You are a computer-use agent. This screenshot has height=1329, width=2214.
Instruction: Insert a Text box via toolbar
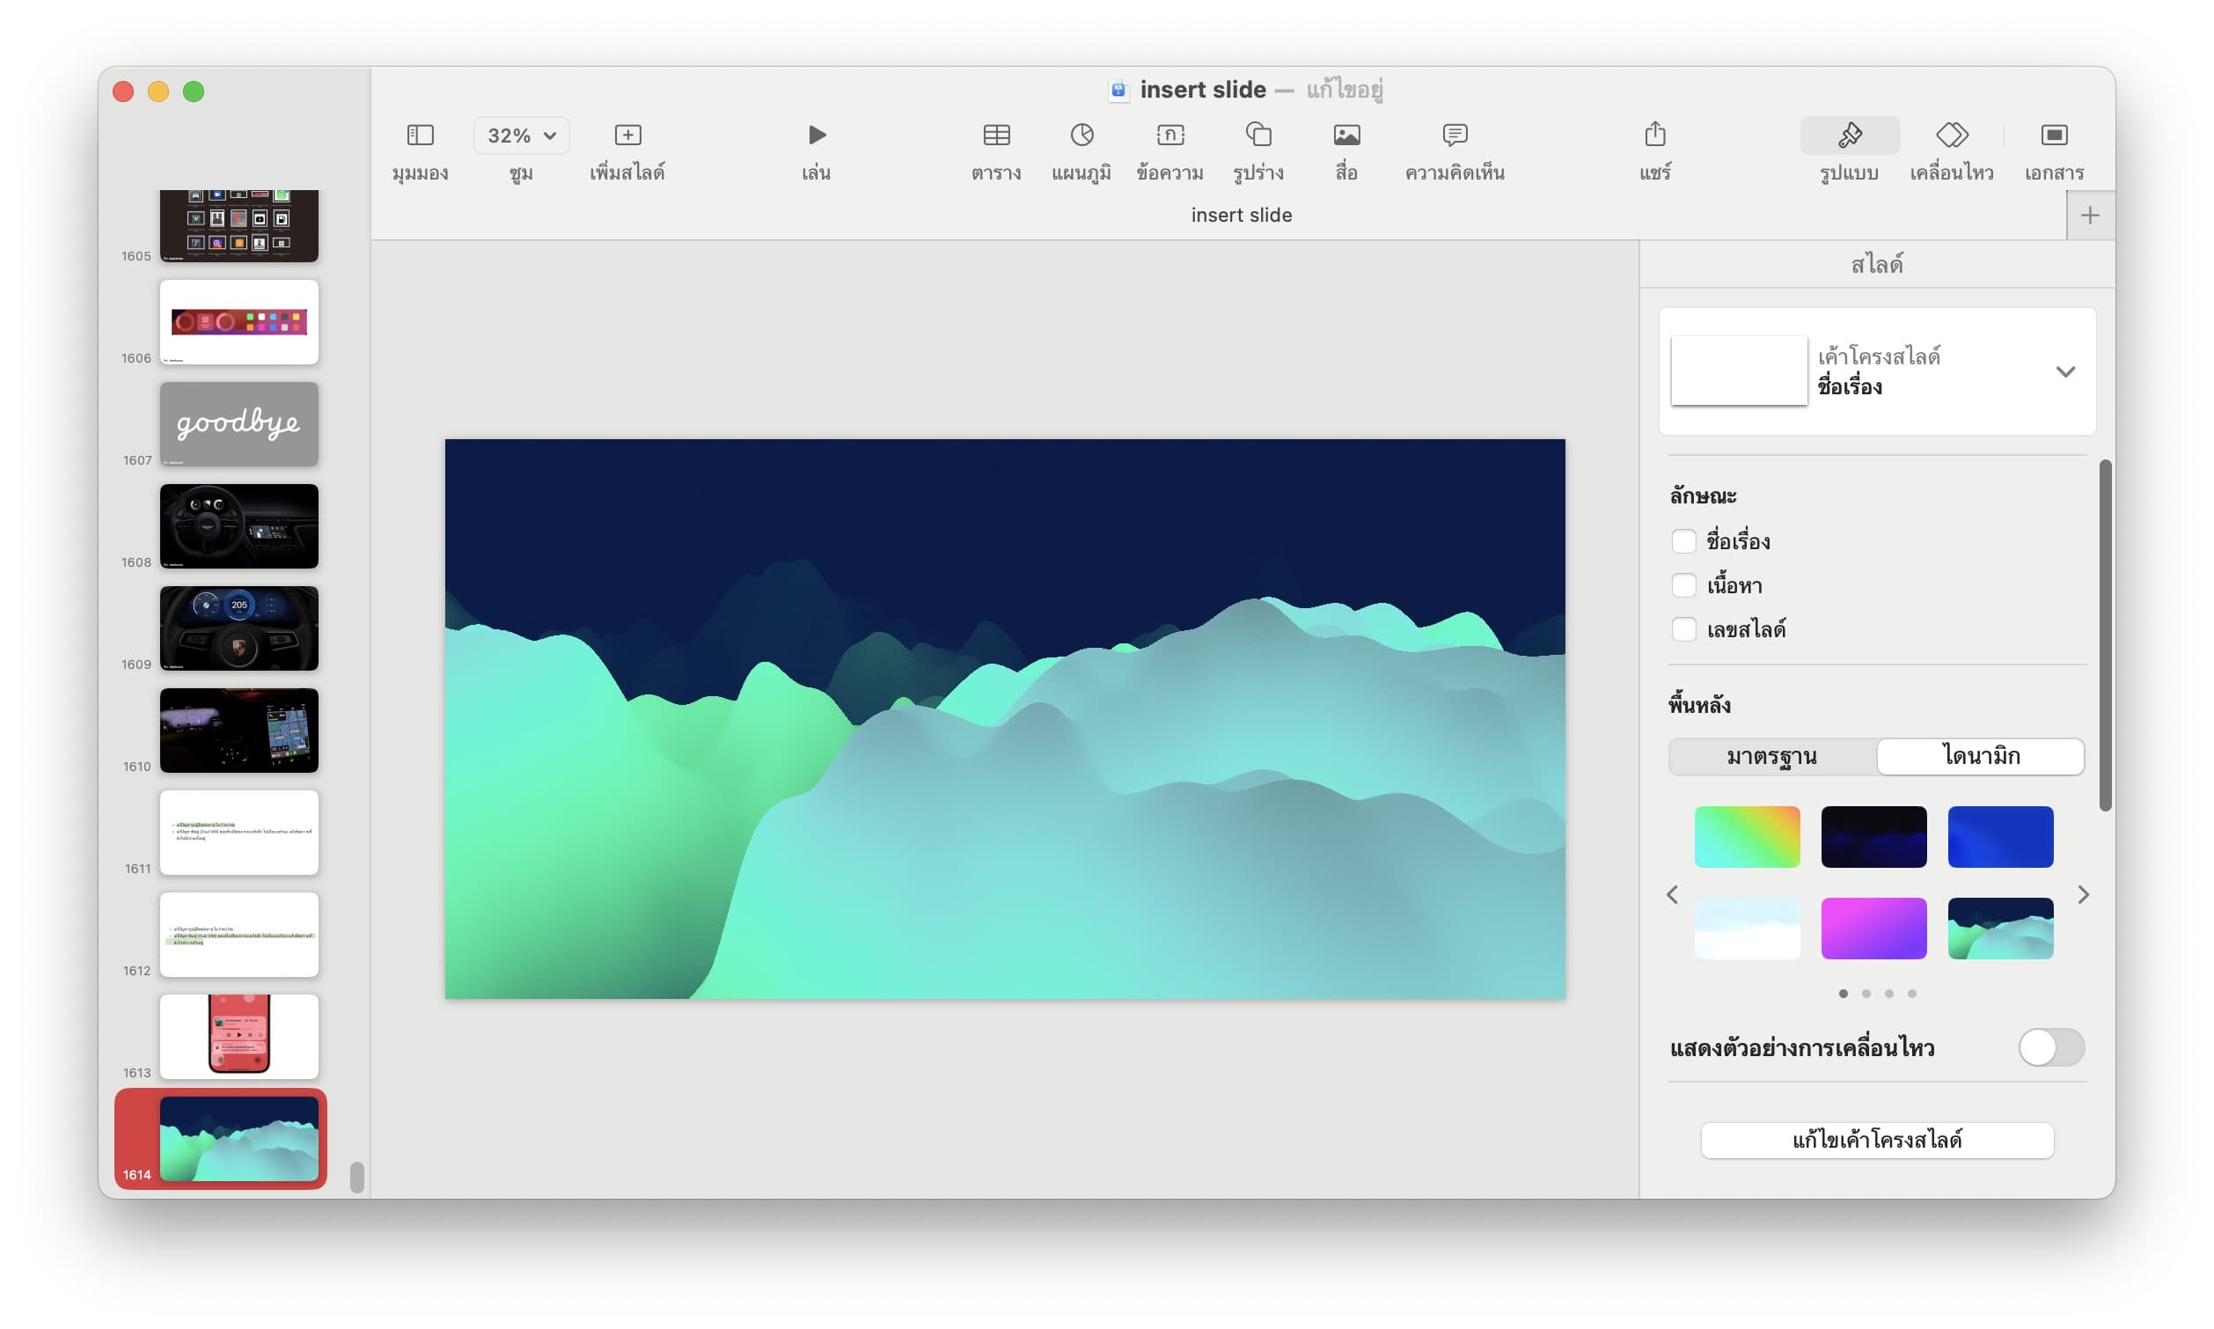pos(1169,136)
